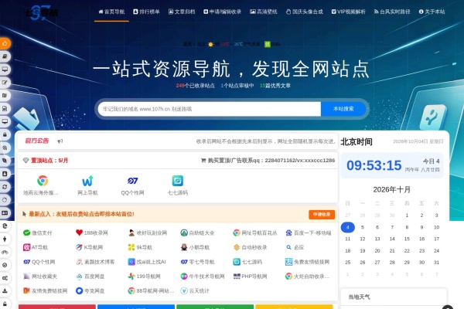Open the 微信支付 link
The image size is (464, 309).
pos(38,233)
